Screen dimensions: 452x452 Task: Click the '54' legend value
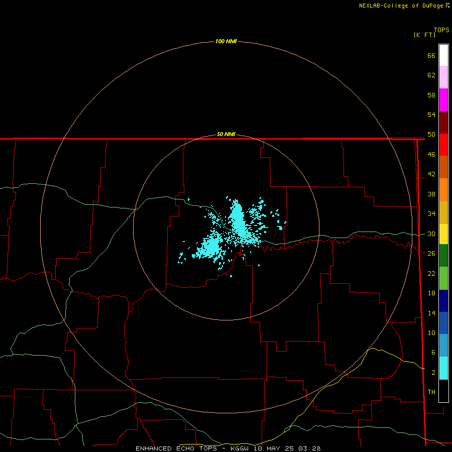click(431, 115)
